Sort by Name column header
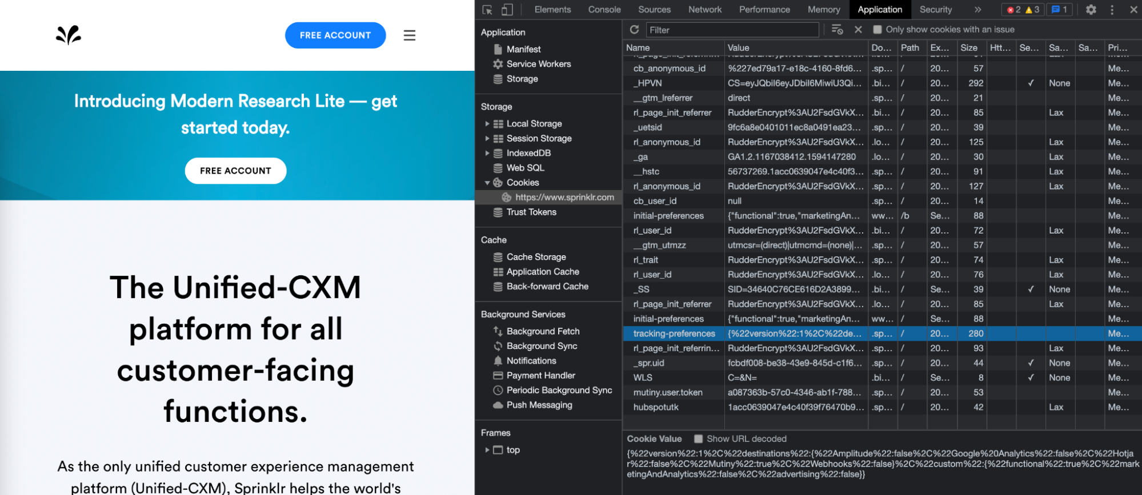The width and height of the screenshot is (1142, 495). (673, 48)
